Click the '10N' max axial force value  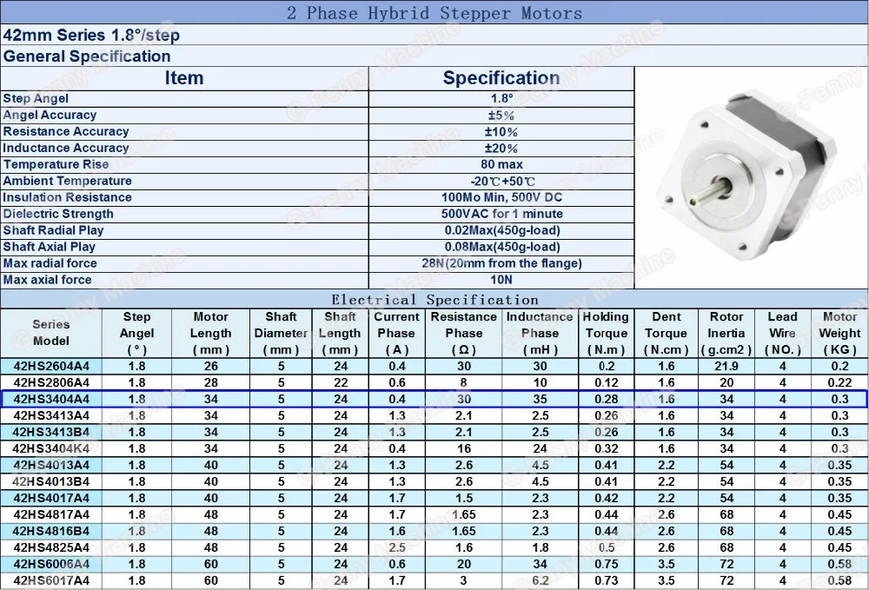point(501,280)
